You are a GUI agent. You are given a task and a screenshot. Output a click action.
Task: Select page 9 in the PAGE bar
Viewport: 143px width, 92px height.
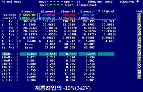pos(139,72)
